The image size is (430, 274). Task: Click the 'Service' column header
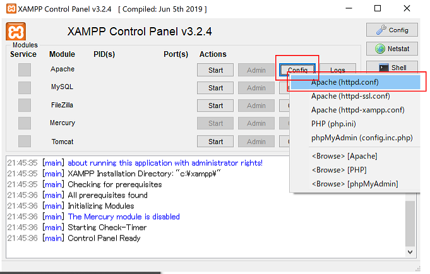click(x=23, y=54)
